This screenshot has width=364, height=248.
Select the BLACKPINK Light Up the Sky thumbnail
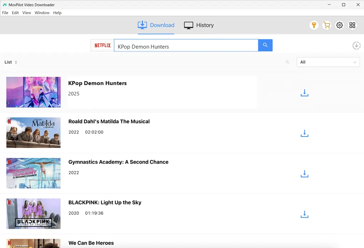[34, 214]
